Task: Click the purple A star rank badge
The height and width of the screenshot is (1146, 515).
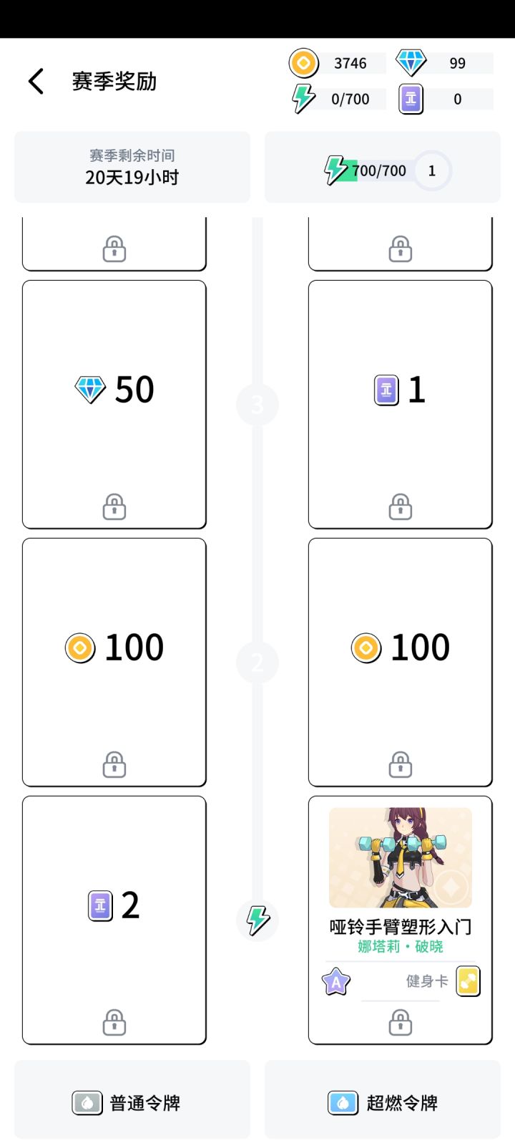Action: pyautogui.click(x=336, y=982)
